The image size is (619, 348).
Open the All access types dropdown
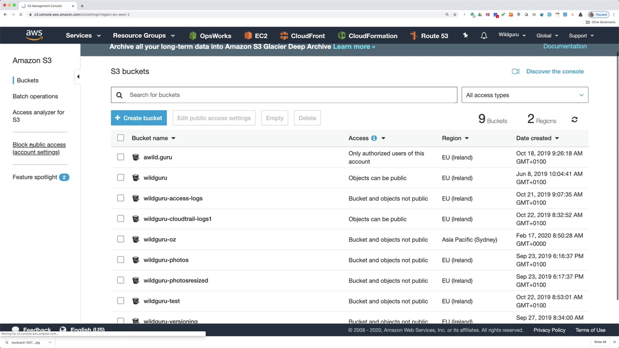pos(525,95)
